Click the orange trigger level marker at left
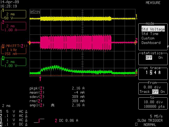The image size is (169, 127). (x=29, y=43)
